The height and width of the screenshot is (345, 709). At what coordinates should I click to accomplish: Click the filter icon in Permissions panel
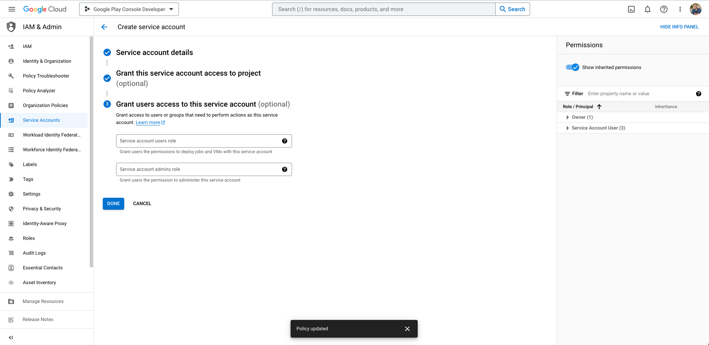pyautogui.click(x=567, y=94)
